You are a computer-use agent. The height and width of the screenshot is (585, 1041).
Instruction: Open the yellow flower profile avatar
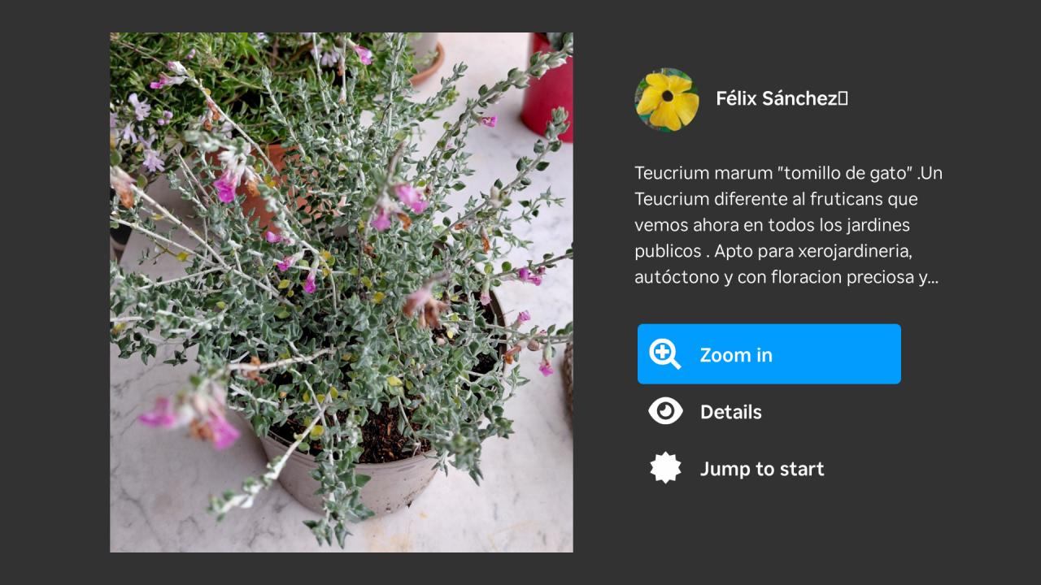(x=667, y=99)
